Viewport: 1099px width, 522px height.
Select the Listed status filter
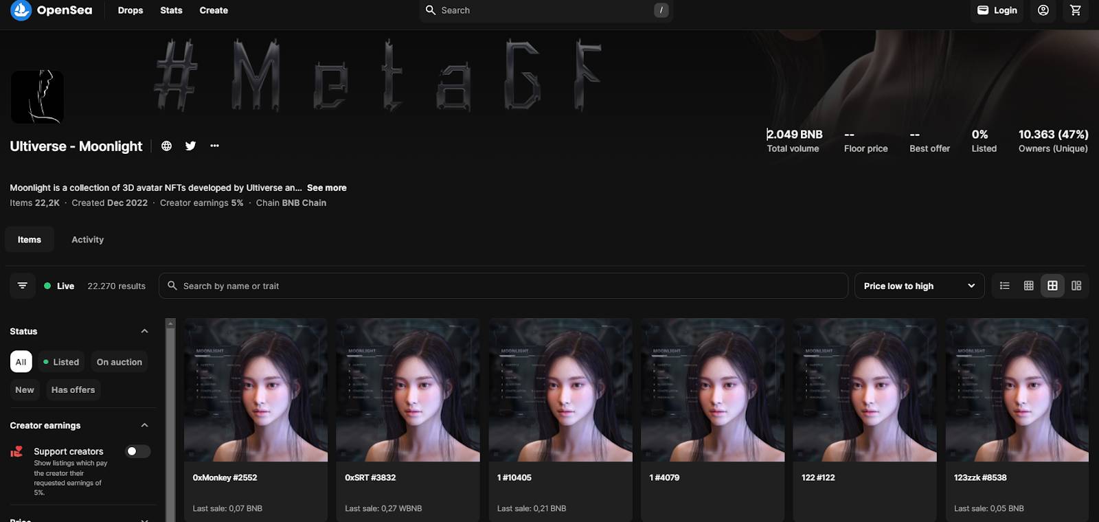click(60, 362)
